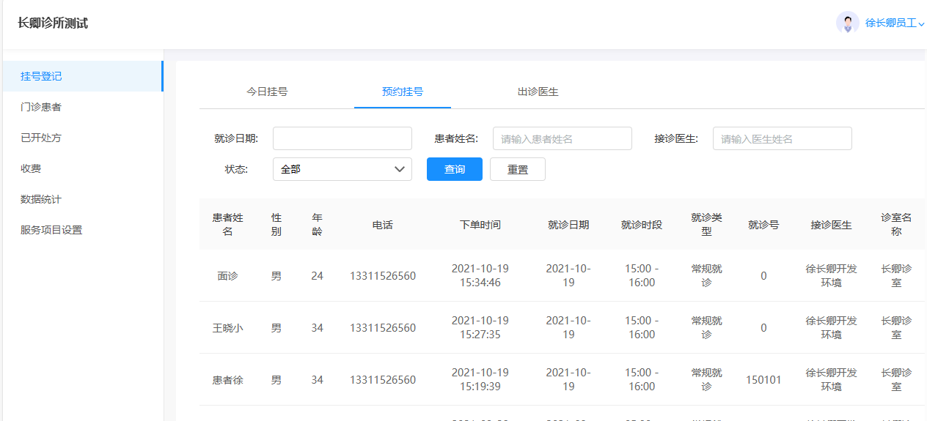
Task: Click 徐长卿开发环境 in 患者徐 row
Action: (832, 379)
